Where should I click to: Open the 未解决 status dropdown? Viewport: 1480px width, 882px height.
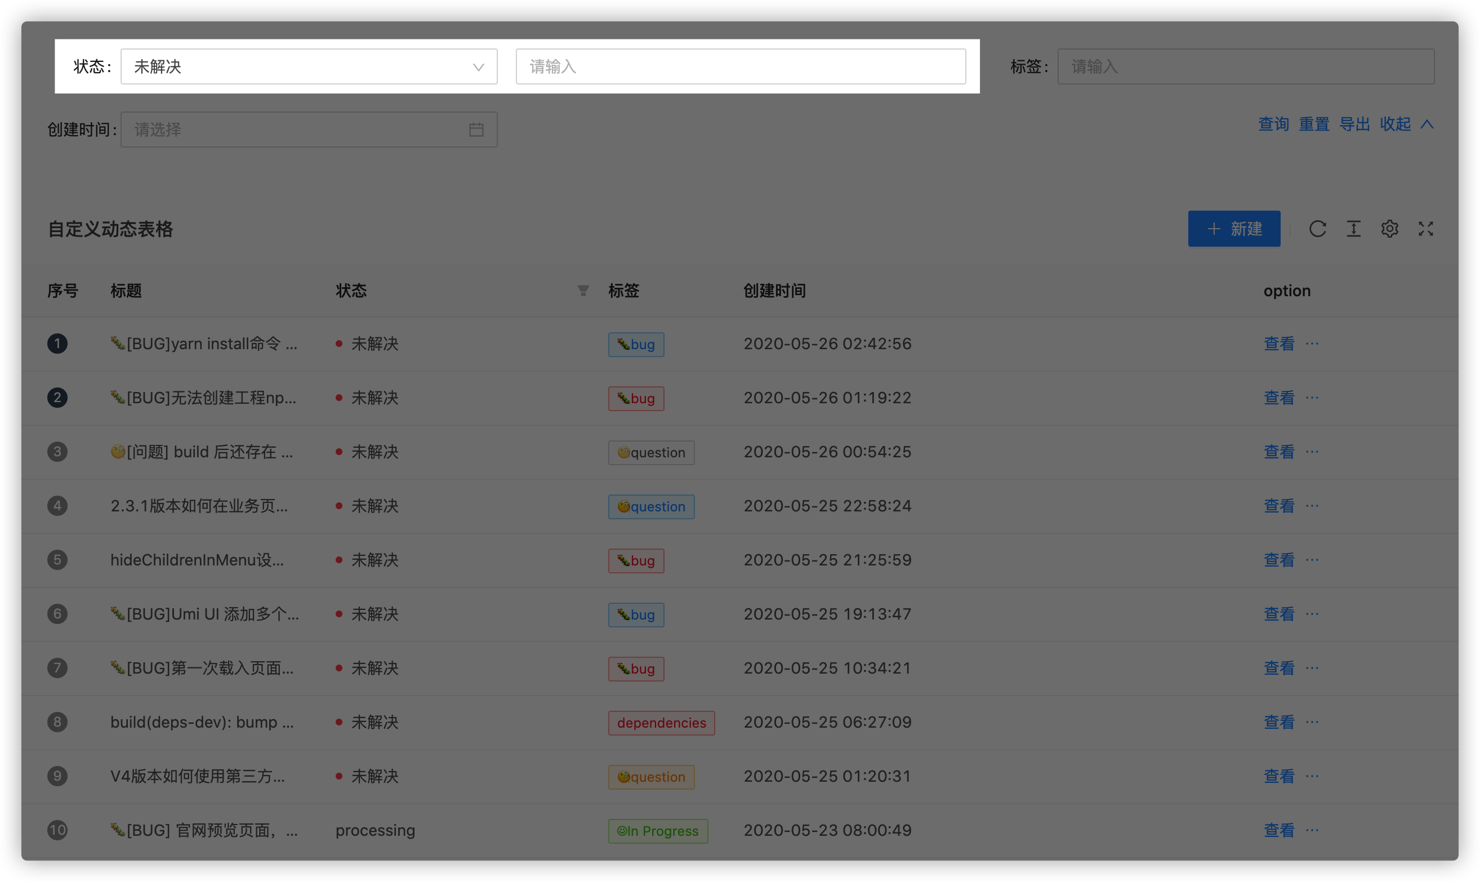pos(309,66)
